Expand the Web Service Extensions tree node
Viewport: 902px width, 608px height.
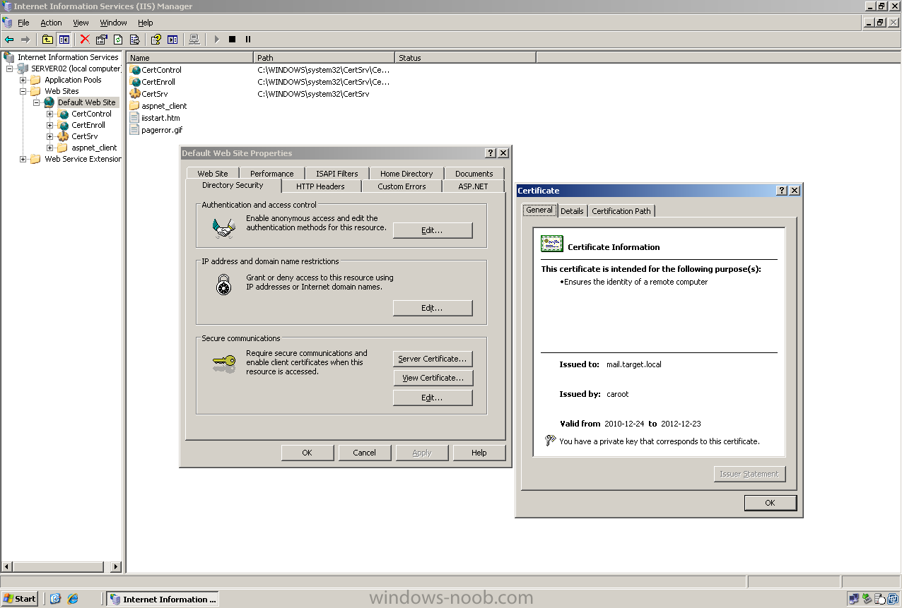coord(23,159)
